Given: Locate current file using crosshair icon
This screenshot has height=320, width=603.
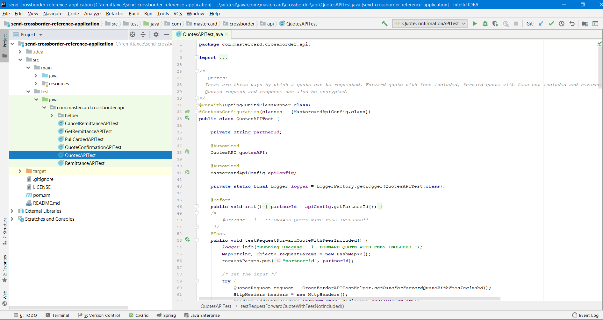Looking at the screenshot, I should pos(133,34).
